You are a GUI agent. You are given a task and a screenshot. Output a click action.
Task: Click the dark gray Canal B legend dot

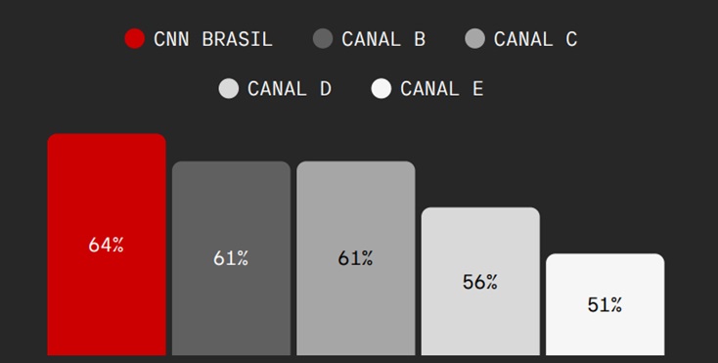coord(323,38)
